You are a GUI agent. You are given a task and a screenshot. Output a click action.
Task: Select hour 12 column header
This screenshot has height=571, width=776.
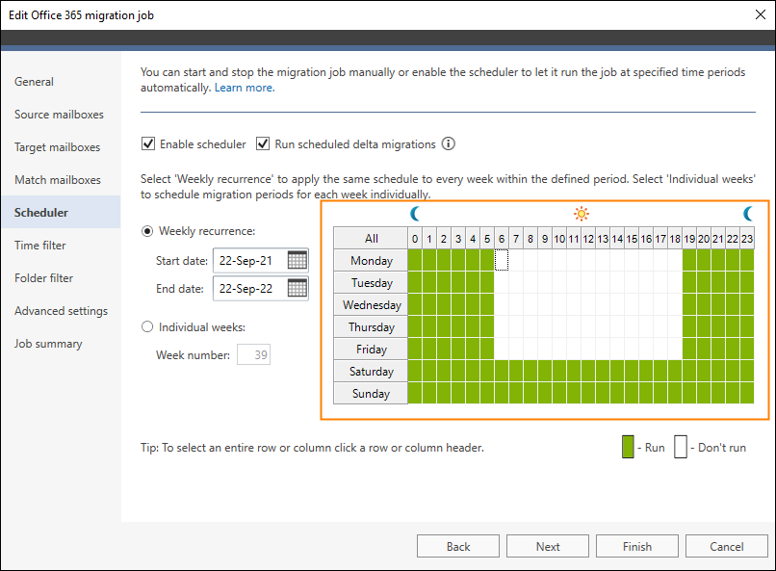coord(588,239)
